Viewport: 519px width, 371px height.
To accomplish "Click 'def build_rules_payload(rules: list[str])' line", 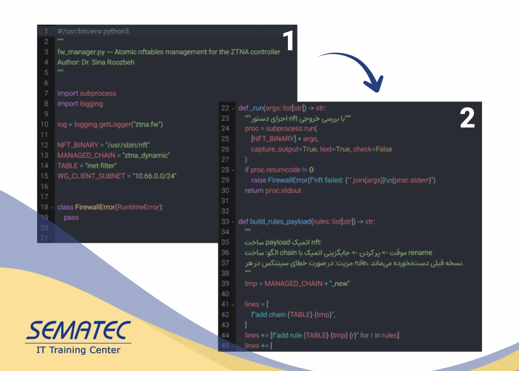I will [307, 221].
